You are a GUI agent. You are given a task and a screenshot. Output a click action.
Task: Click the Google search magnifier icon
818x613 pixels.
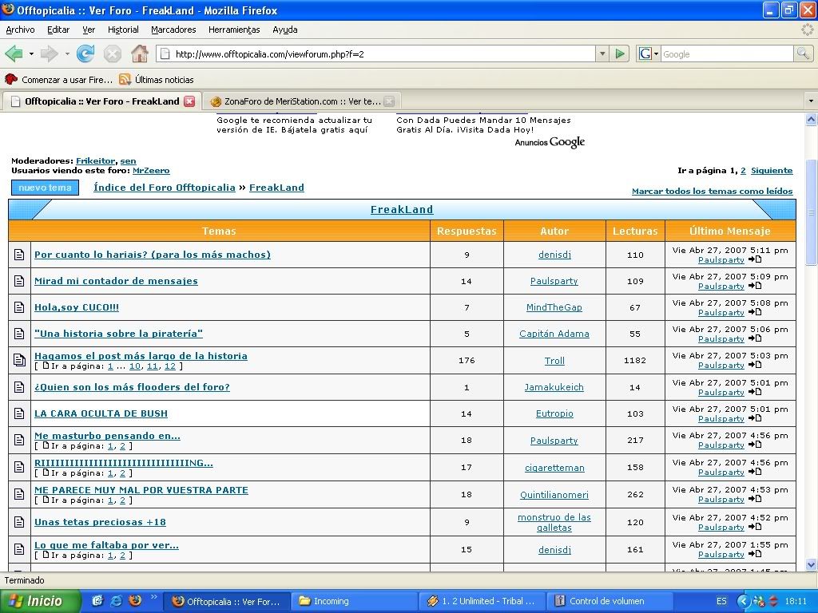pos(803,53)
